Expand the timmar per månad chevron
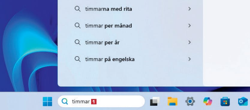 click(189, 26)
